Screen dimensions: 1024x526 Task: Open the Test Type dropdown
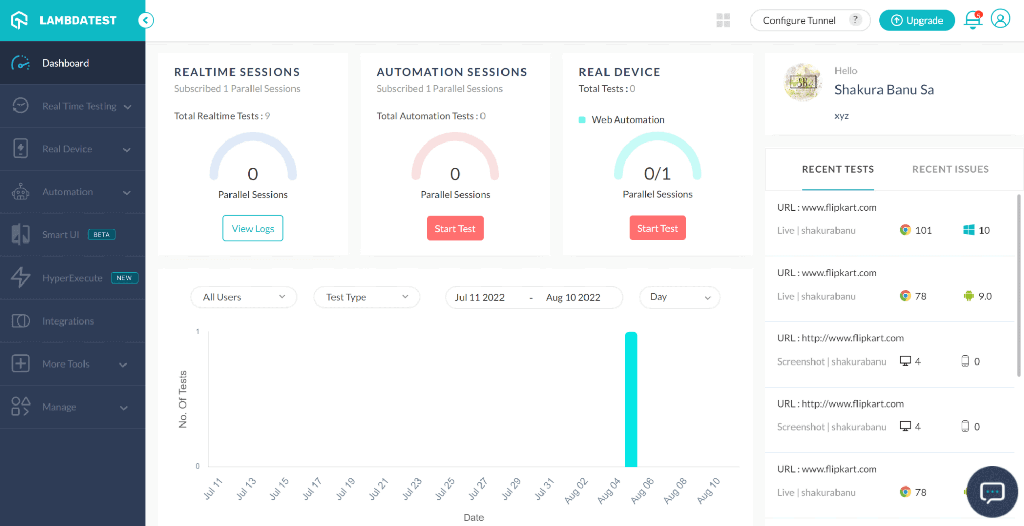click(x=366, y=297)
